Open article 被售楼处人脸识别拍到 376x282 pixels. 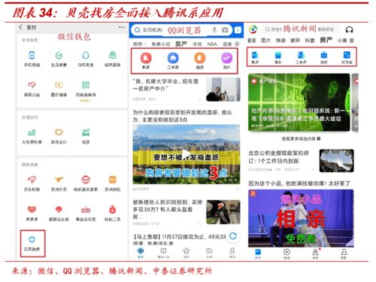pos(186,212)
